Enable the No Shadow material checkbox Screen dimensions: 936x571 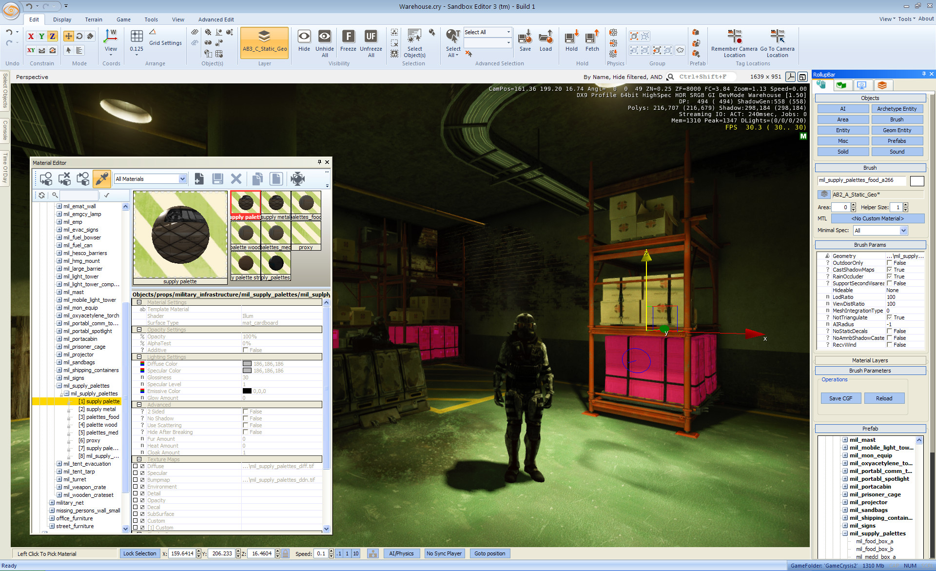click(246, 418)
